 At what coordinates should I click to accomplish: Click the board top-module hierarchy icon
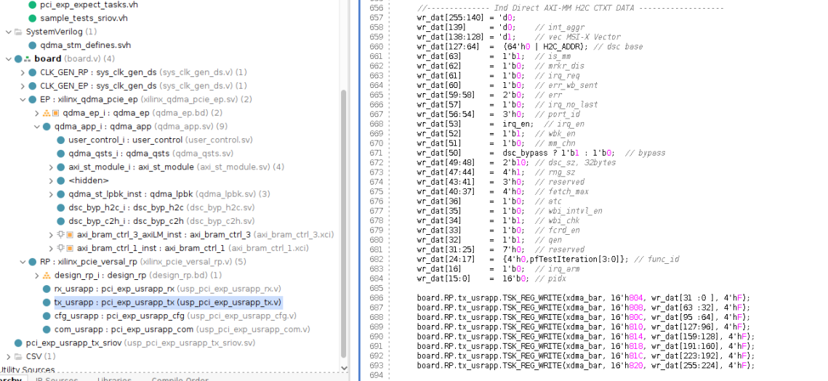click(x=28, y=59)
